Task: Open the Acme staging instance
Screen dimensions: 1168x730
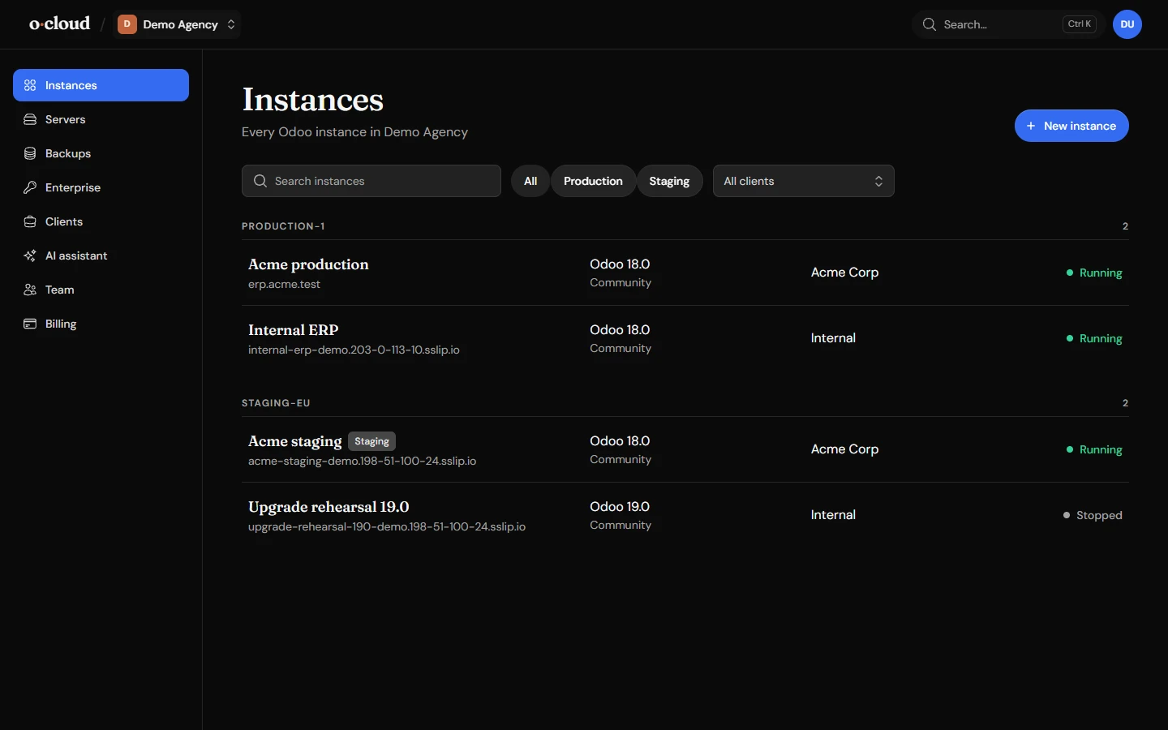Action: pos(685,449)
